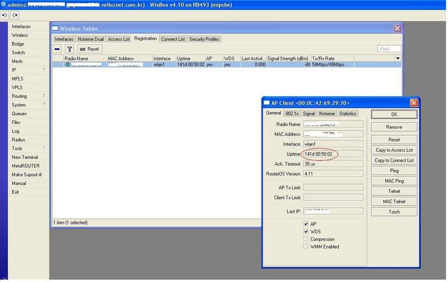The width and height of the screenshot is (448, 282).
Task: Expand the IP submenu arrow
Action: point(44,69)
